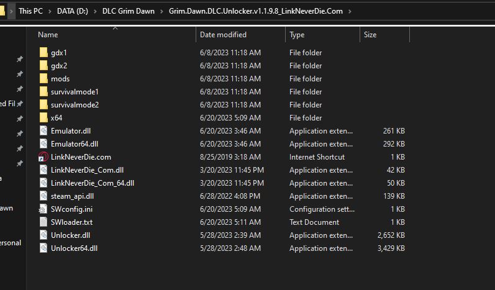The width and height of the screenshot is (495, 290).
Task: Select the LinkNeverDie_Com_64.dll file name
Action: pyautogui.click(x=93, y=183)
